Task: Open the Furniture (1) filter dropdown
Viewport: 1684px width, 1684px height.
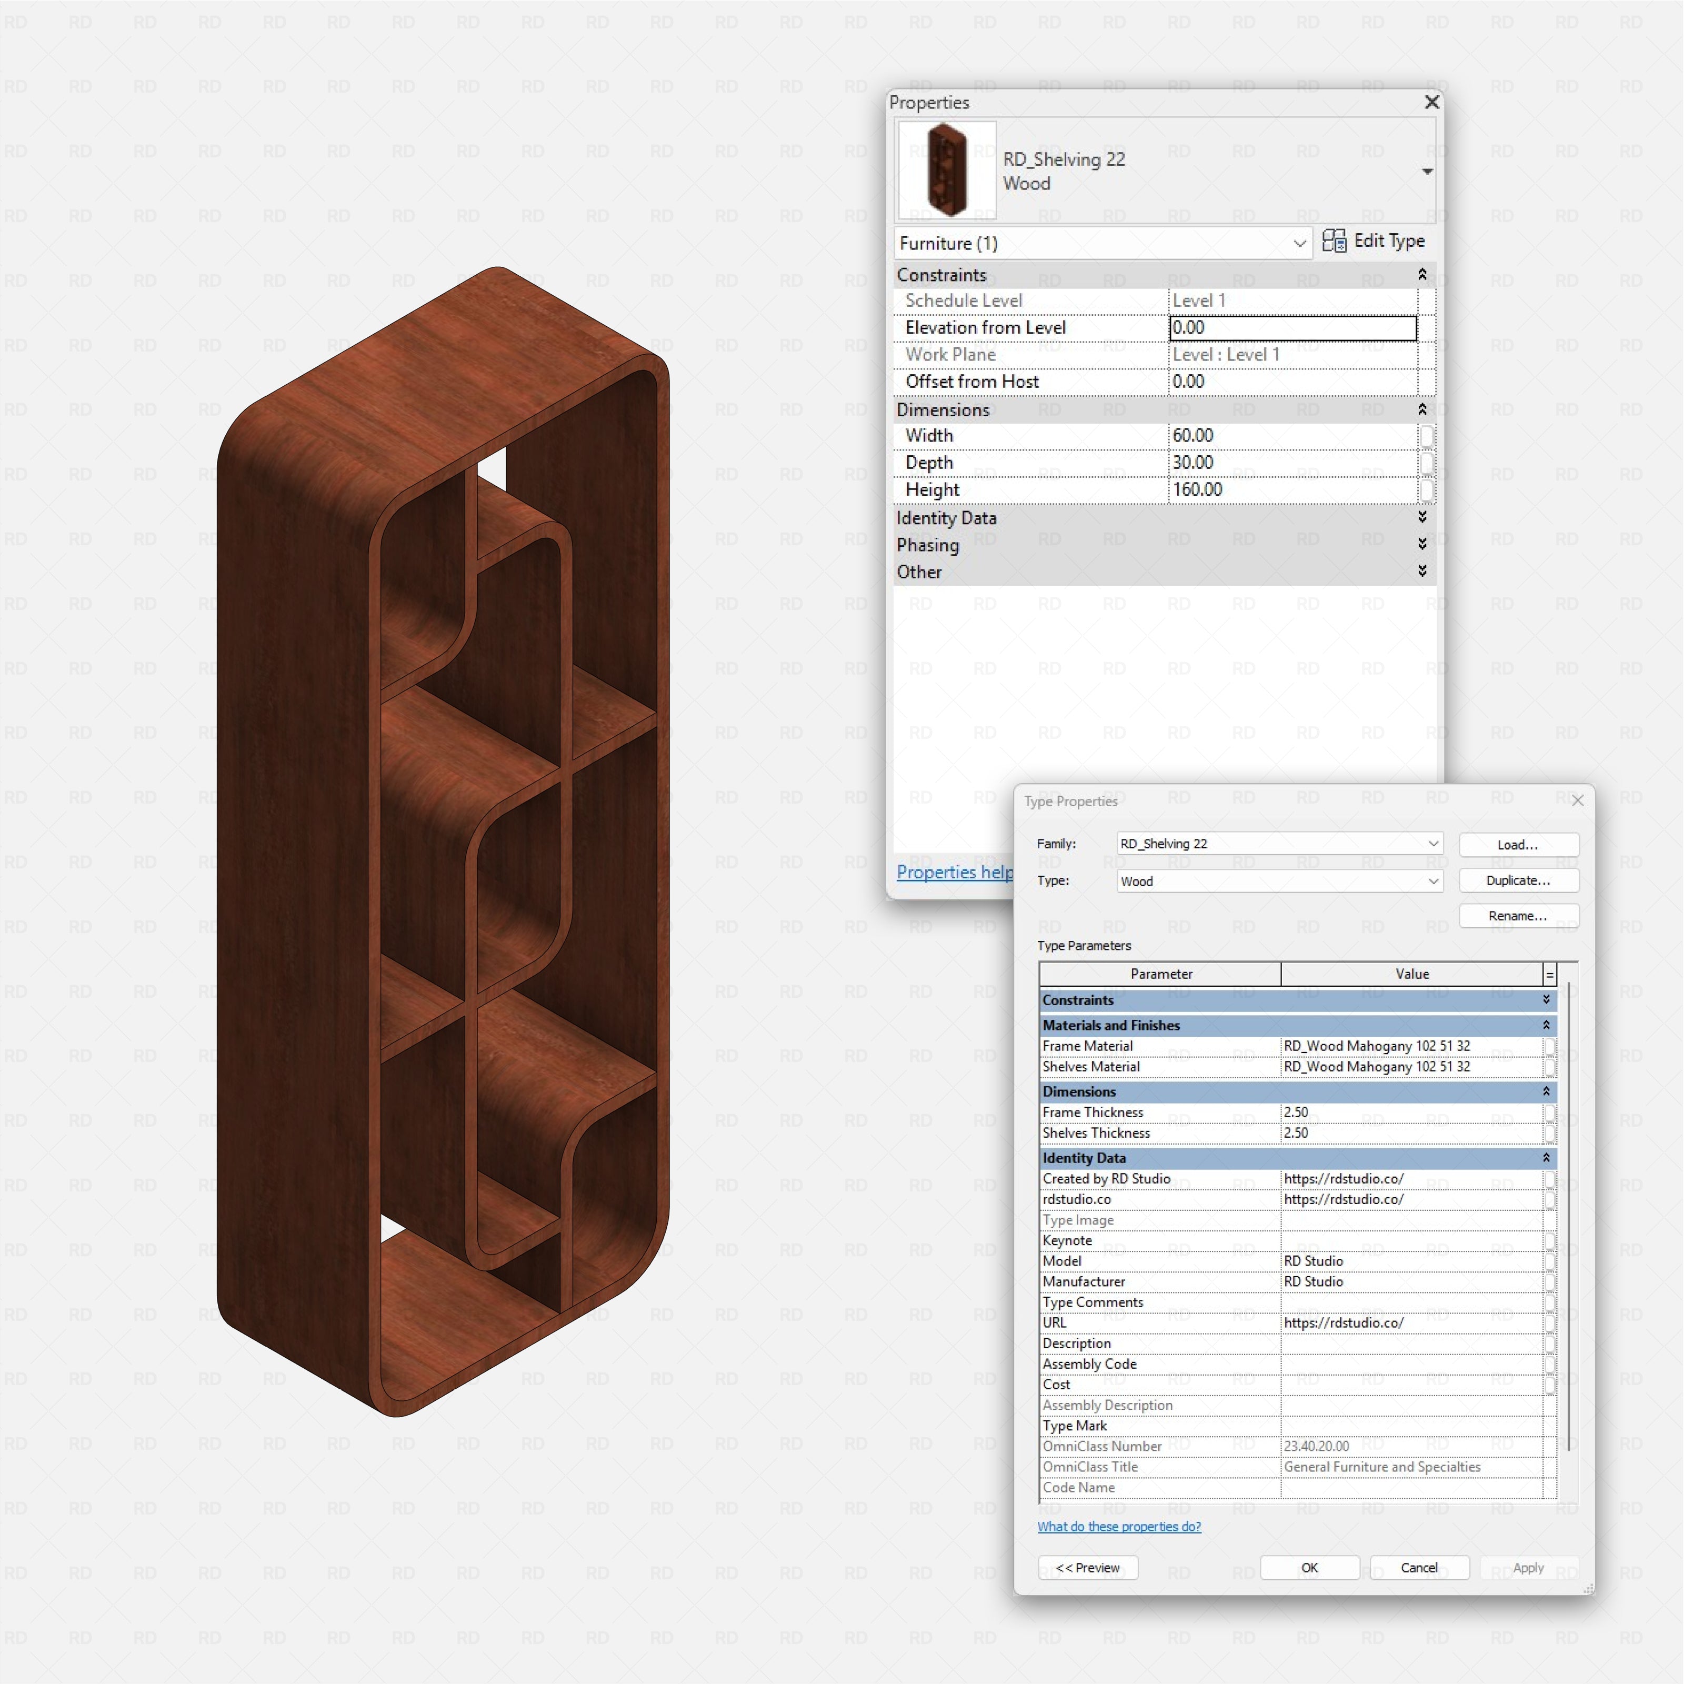Action: 1104,243
